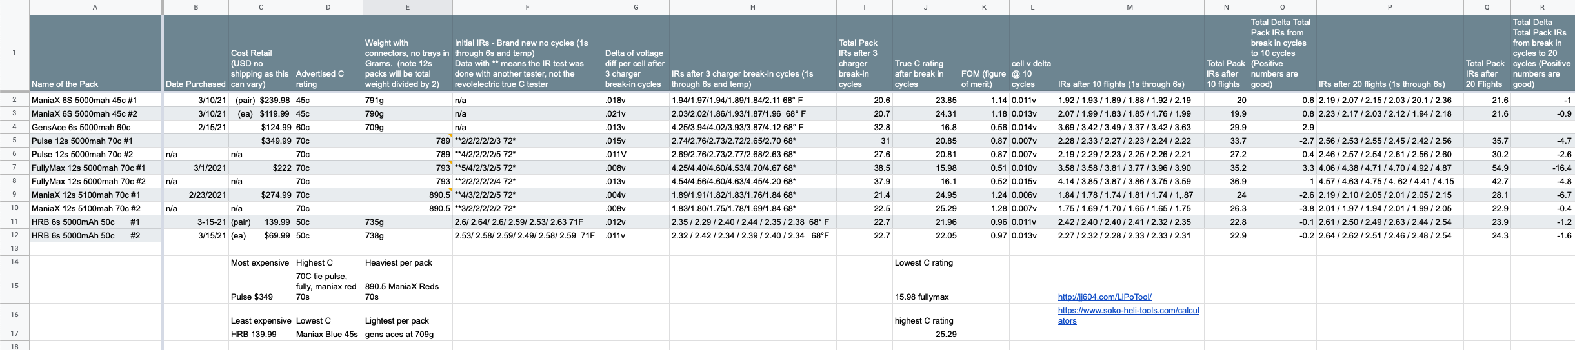Select cell 'Pulse 12s 5000mah 70c #2'
This screenshot has width=1575, height=350.
point(95,154)
